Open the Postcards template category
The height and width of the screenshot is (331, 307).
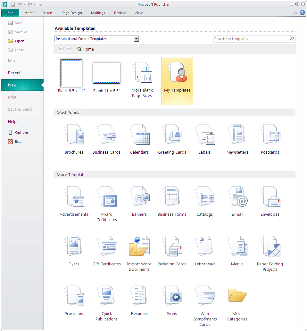pyautogui.click(x=270, y=139)
